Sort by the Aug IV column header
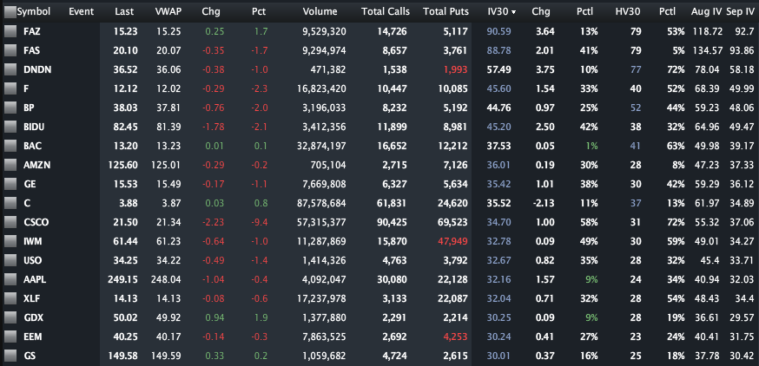This screenshot has height=366, width=759. [707, 12]
